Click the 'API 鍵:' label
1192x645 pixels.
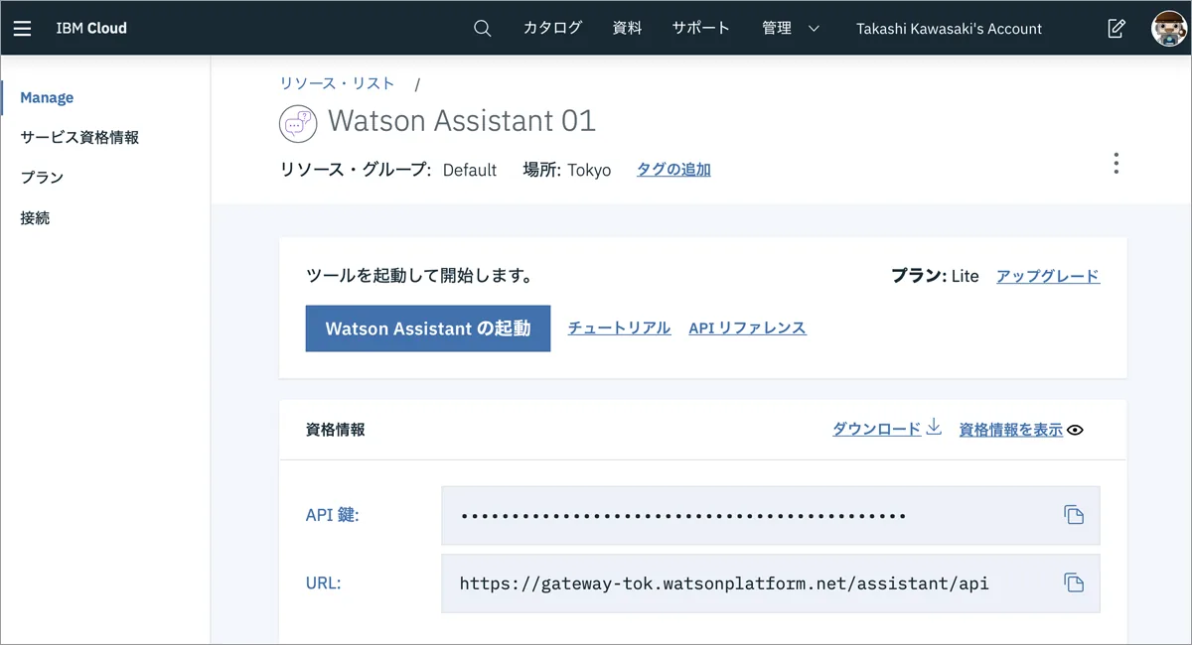pos(332,515)
